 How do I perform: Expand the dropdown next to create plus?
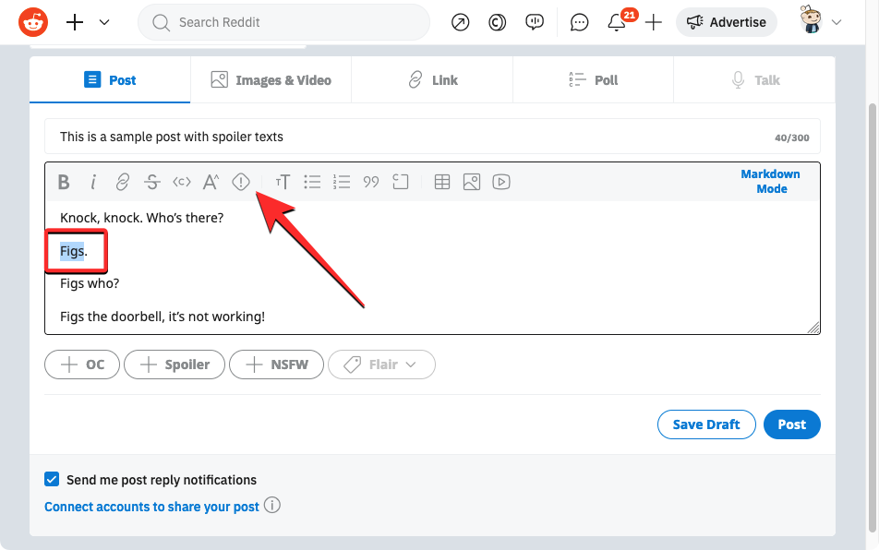[104, 22]
